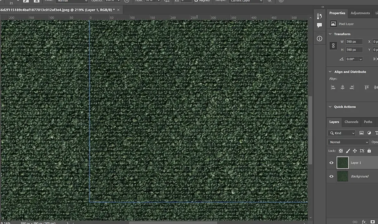The width and height of the screenshot is (378, 224).
Task: Click the rotation angle icon
Action: click(341, 59)
